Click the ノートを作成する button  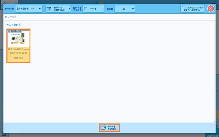coord(109,128)
